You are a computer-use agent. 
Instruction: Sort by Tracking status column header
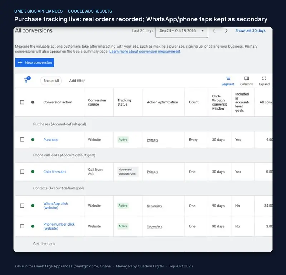point(124,102)
